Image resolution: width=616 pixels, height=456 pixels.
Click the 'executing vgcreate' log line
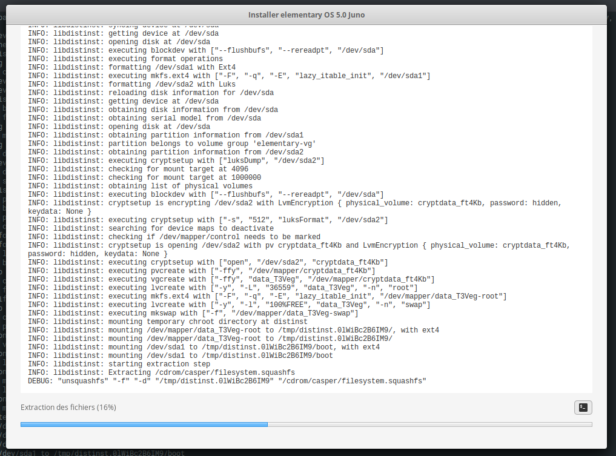click(x=231, y=279)
